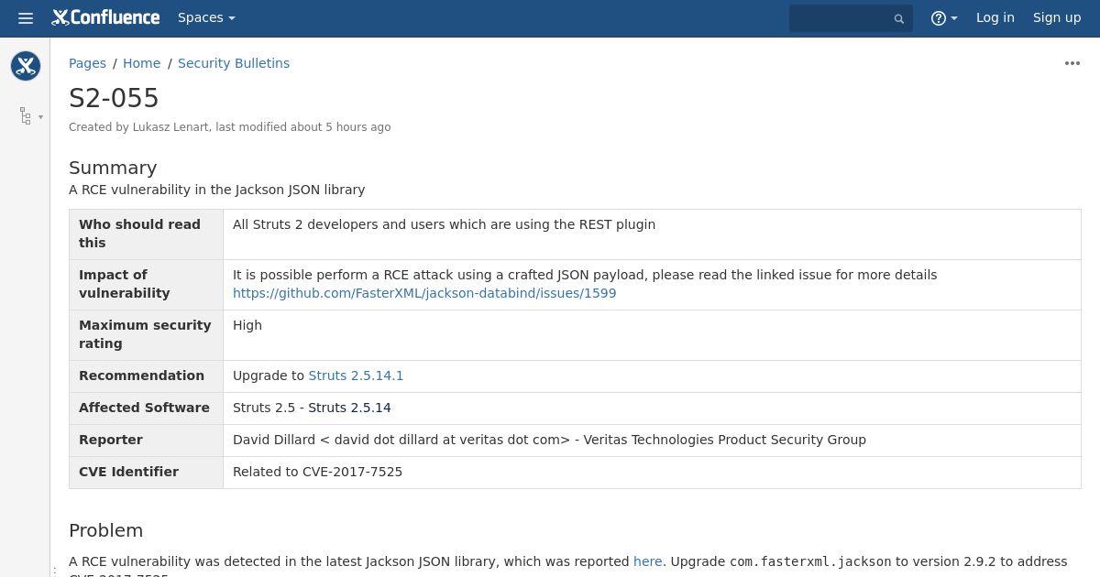Select the 'All Struts 2 developers' cell text
The image size is (1100, 577).
pos(444,224)
